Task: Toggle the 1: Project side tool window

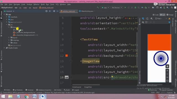Action: [x=1, y=15]
